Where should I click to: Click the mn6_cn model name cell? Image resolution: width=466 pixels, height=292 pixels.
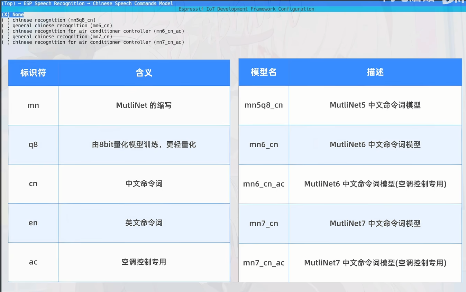coord(264,144)
